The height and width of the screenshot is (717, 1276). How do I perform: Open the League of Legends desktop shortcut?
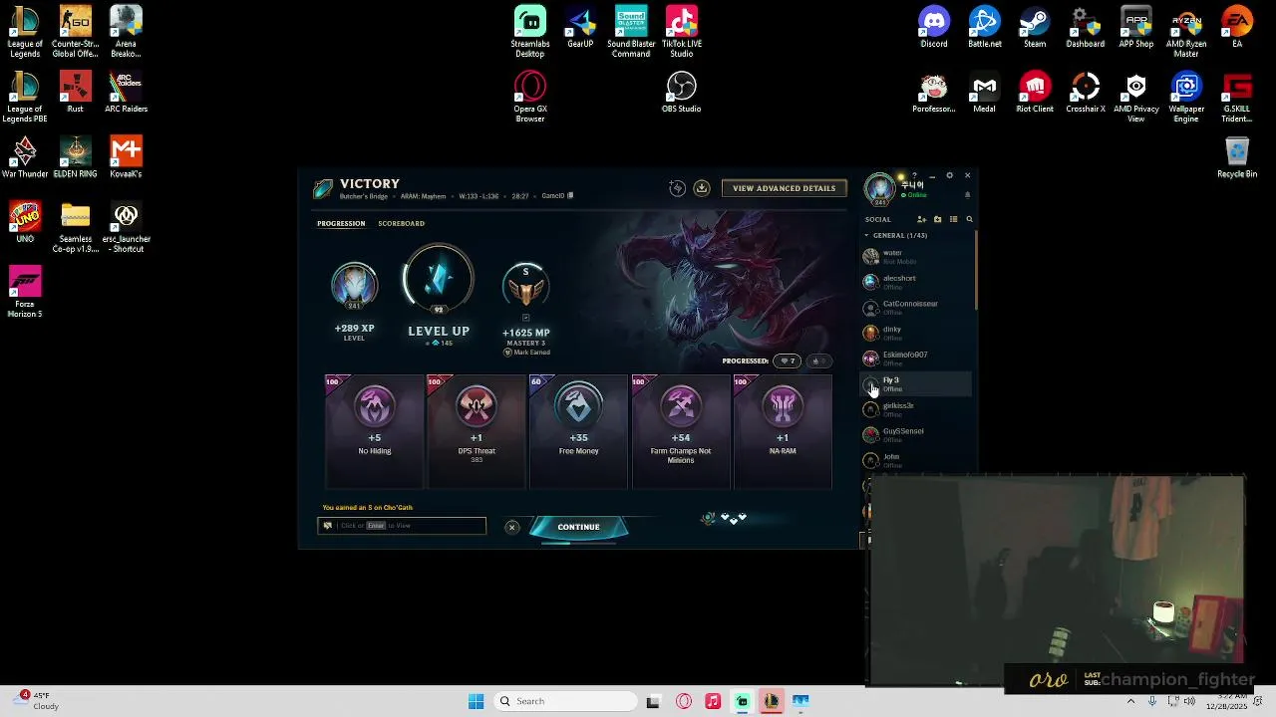point(25,32)
